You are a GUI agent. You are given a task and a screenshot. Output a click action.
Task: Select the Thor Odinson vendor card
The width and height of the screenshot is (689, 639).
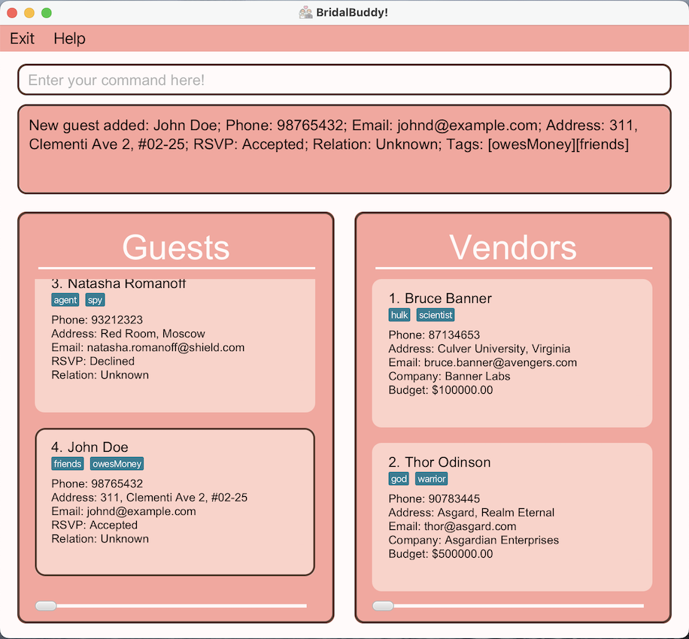512,517
